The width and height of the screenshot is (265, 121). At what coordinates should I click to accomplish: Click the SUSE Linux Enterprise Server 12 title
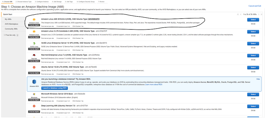tap(68, 43)
